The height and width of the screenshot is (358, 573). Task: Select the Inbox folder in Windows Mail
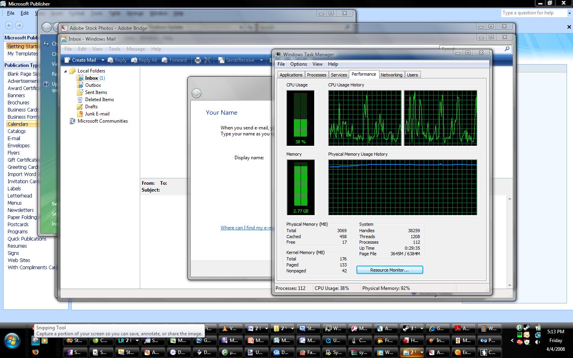92,78
